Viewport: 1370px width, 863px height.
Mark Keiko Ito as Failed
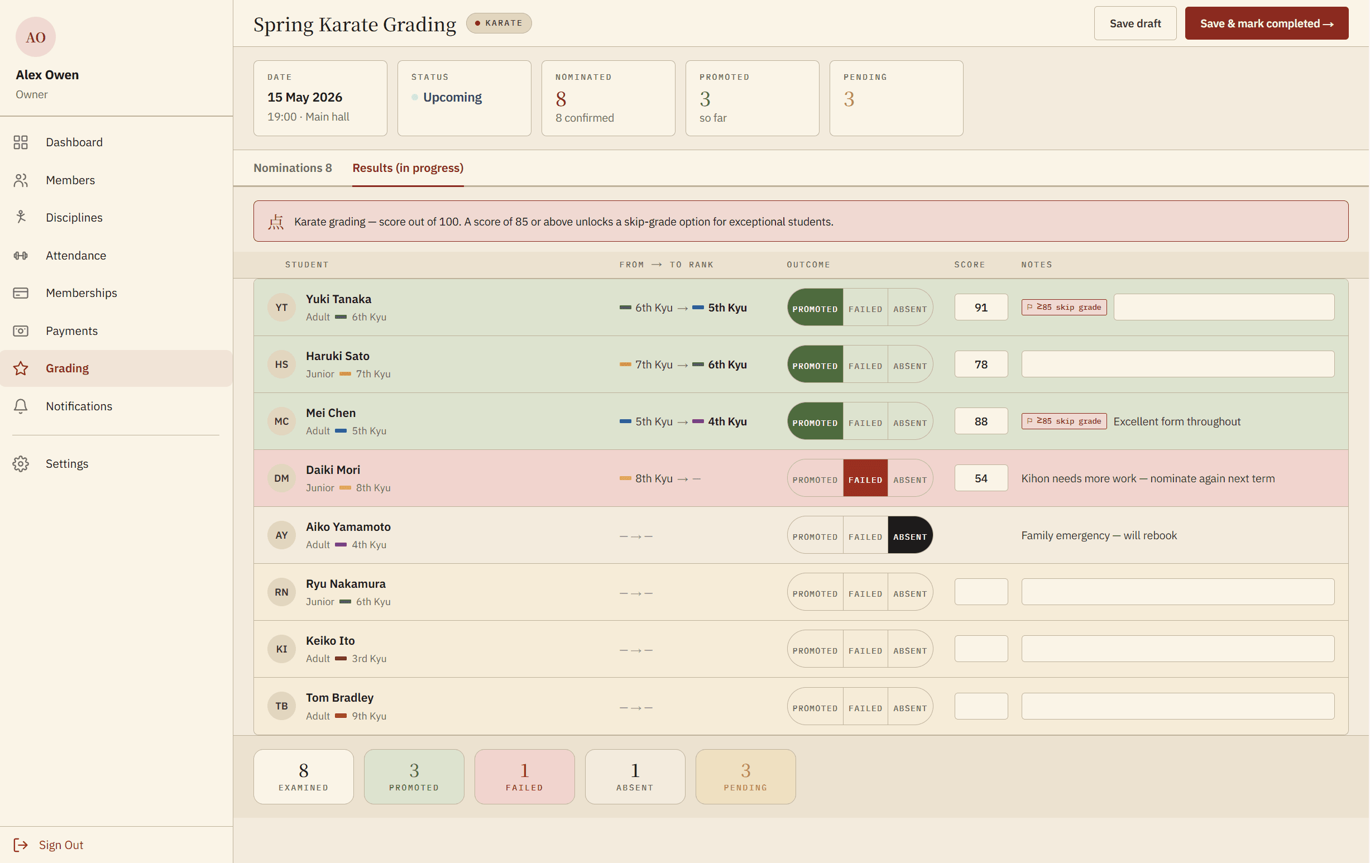[865, 649]
